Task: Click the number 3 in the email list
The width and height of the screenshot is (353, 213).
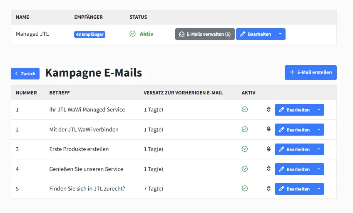Action: [17, 149]
